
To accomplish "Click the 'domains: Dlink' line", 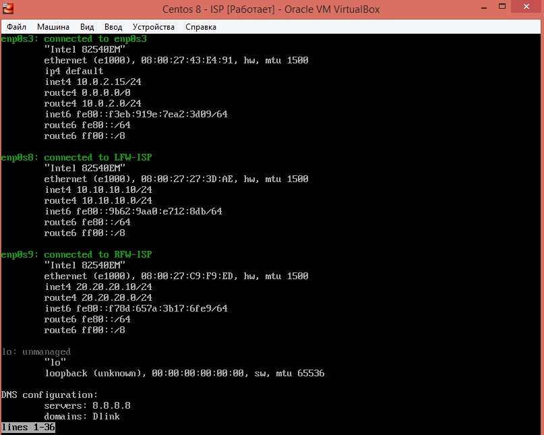I will click(x=82, y=417).
